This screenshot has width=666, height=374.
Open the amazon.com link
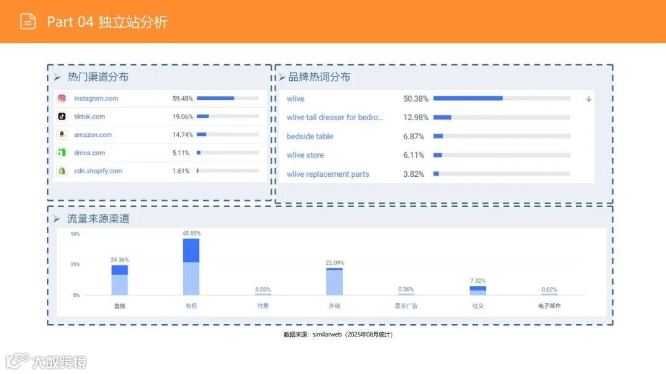coord(93,134)
